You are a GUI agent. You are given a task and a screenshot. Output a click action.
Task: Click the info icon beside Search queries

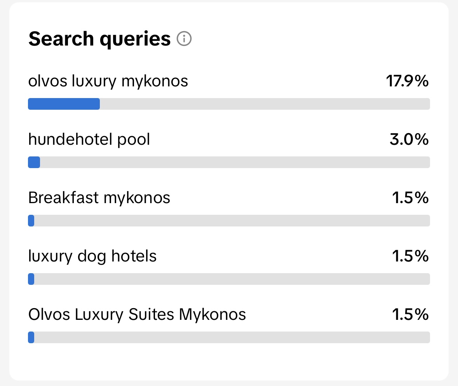(184, 39)
